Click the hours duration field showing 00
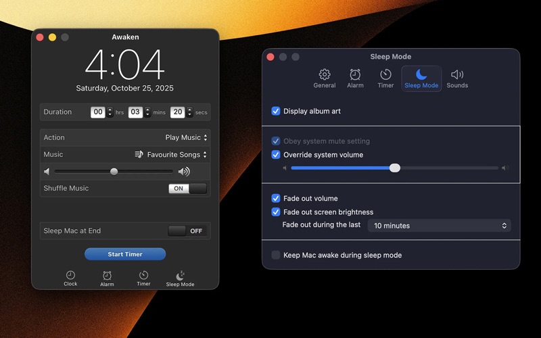The height and width of the screenshot is (338, 541). click(x=98, y=112)
